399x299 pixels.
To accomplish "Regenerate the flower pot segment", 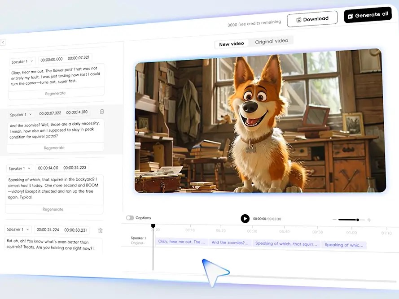I will [56, 93].
